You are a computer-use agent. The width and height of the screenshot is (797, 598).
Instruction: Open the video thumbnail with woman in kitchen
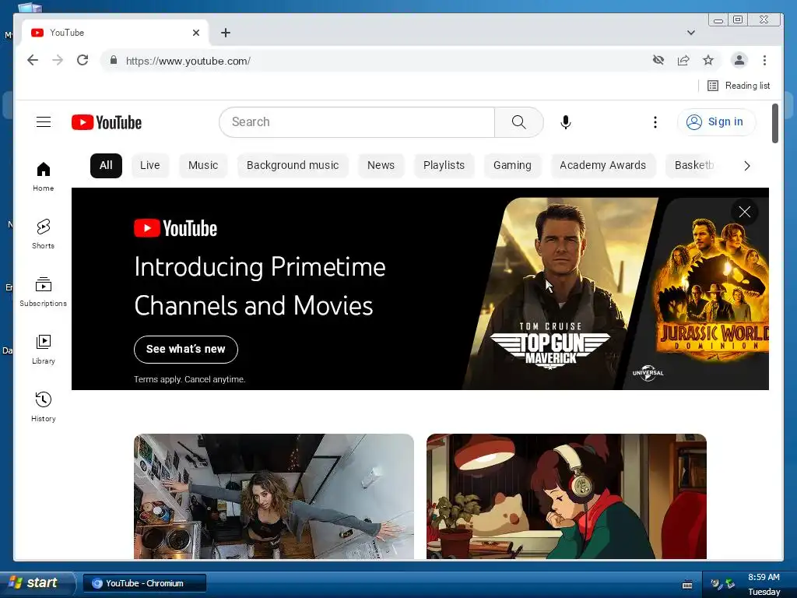274,496
